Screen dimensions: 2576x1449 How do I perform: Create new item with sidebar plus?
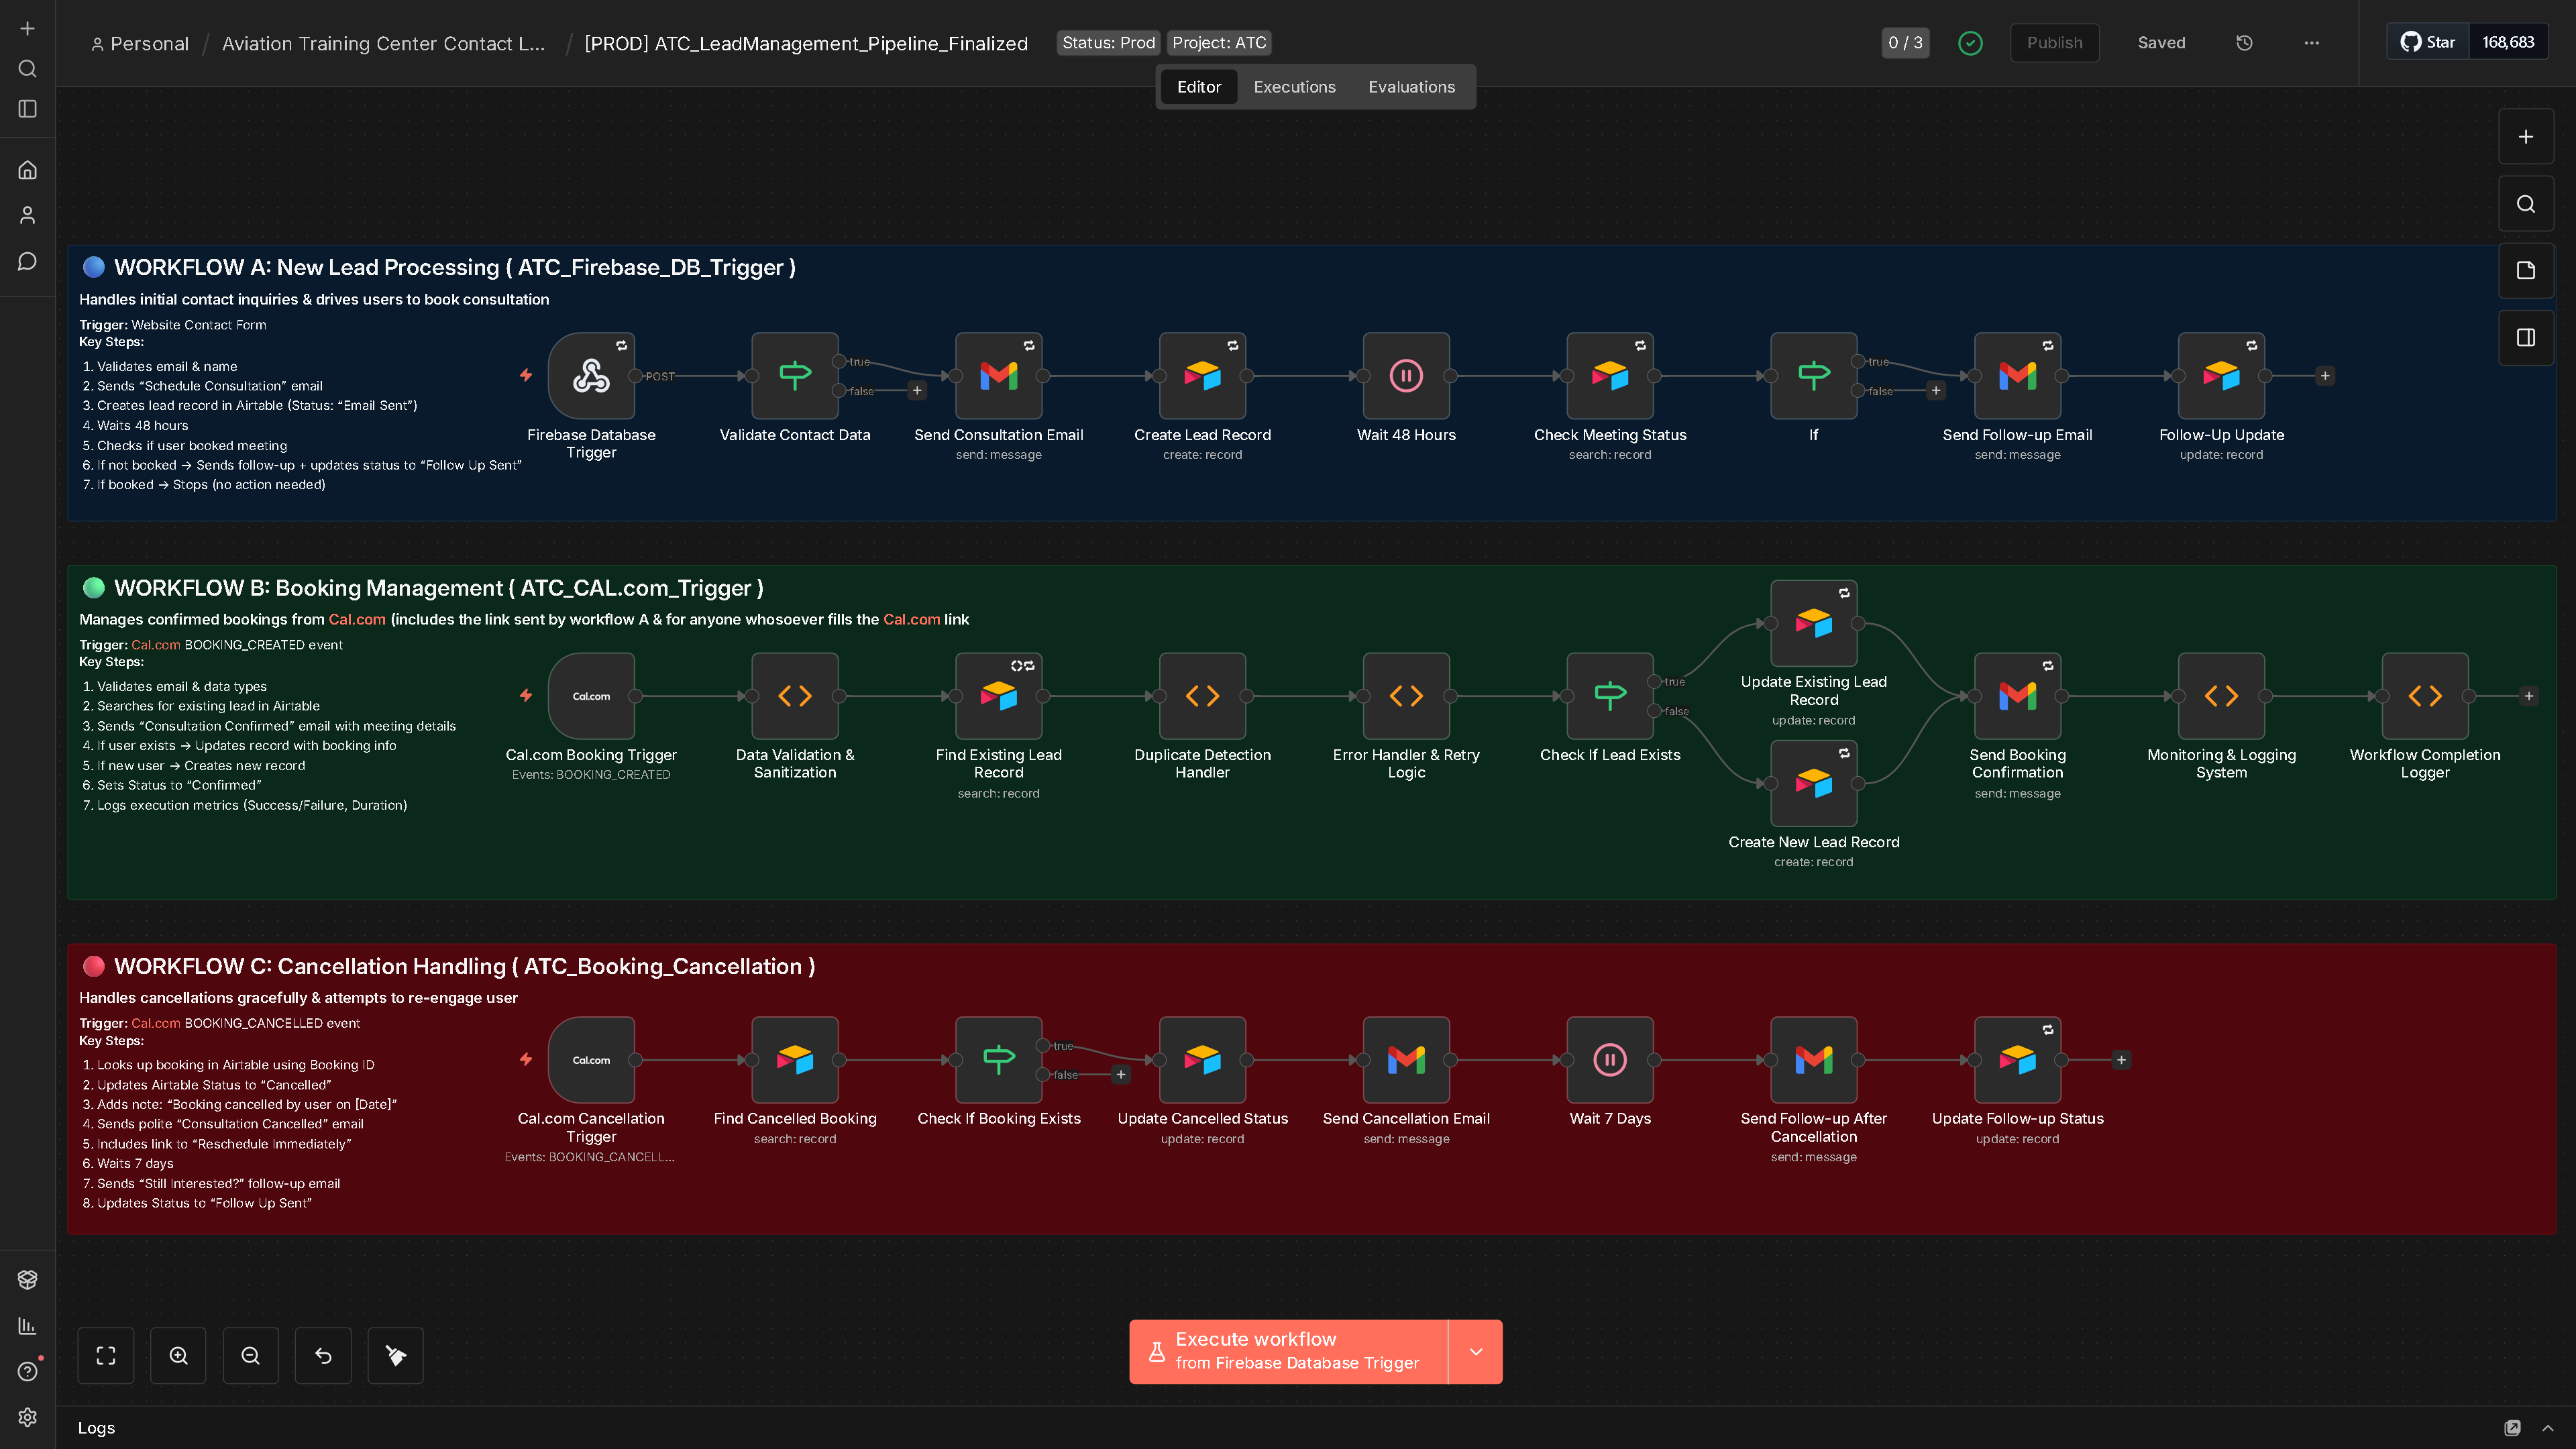coord(28,28)
